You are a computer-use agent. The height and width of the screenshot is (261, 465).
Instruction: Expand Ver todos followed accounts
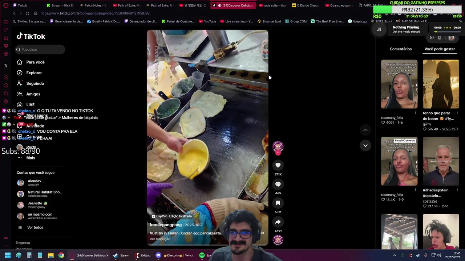click(x=35, y=227)
